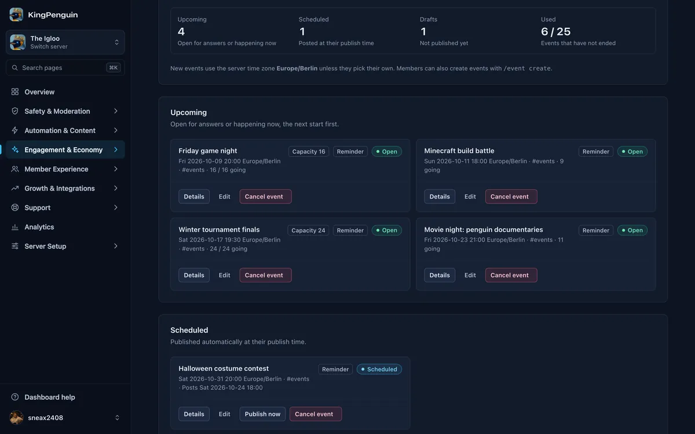Screen dimensions: 695x434
Task: Click the Safety & Moderation shield icon
Action: [15, 111]
